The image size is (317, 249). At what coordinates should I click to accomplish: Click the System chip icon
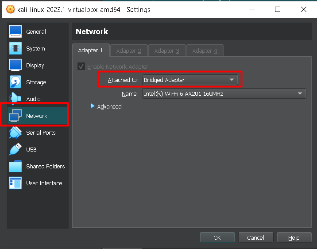pos(15,48)
